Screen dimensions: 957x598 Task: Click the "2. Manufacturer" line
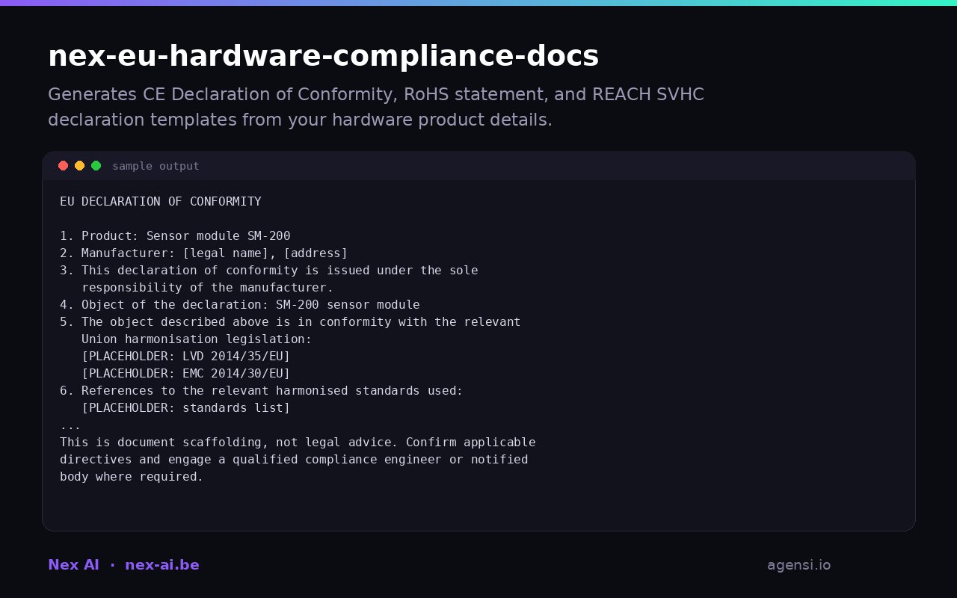pyautogui.click(x=204, y=253)
